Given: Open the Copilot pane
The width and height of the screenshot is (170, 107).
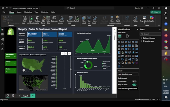Looking at the screenshot, I should point(151,19).
